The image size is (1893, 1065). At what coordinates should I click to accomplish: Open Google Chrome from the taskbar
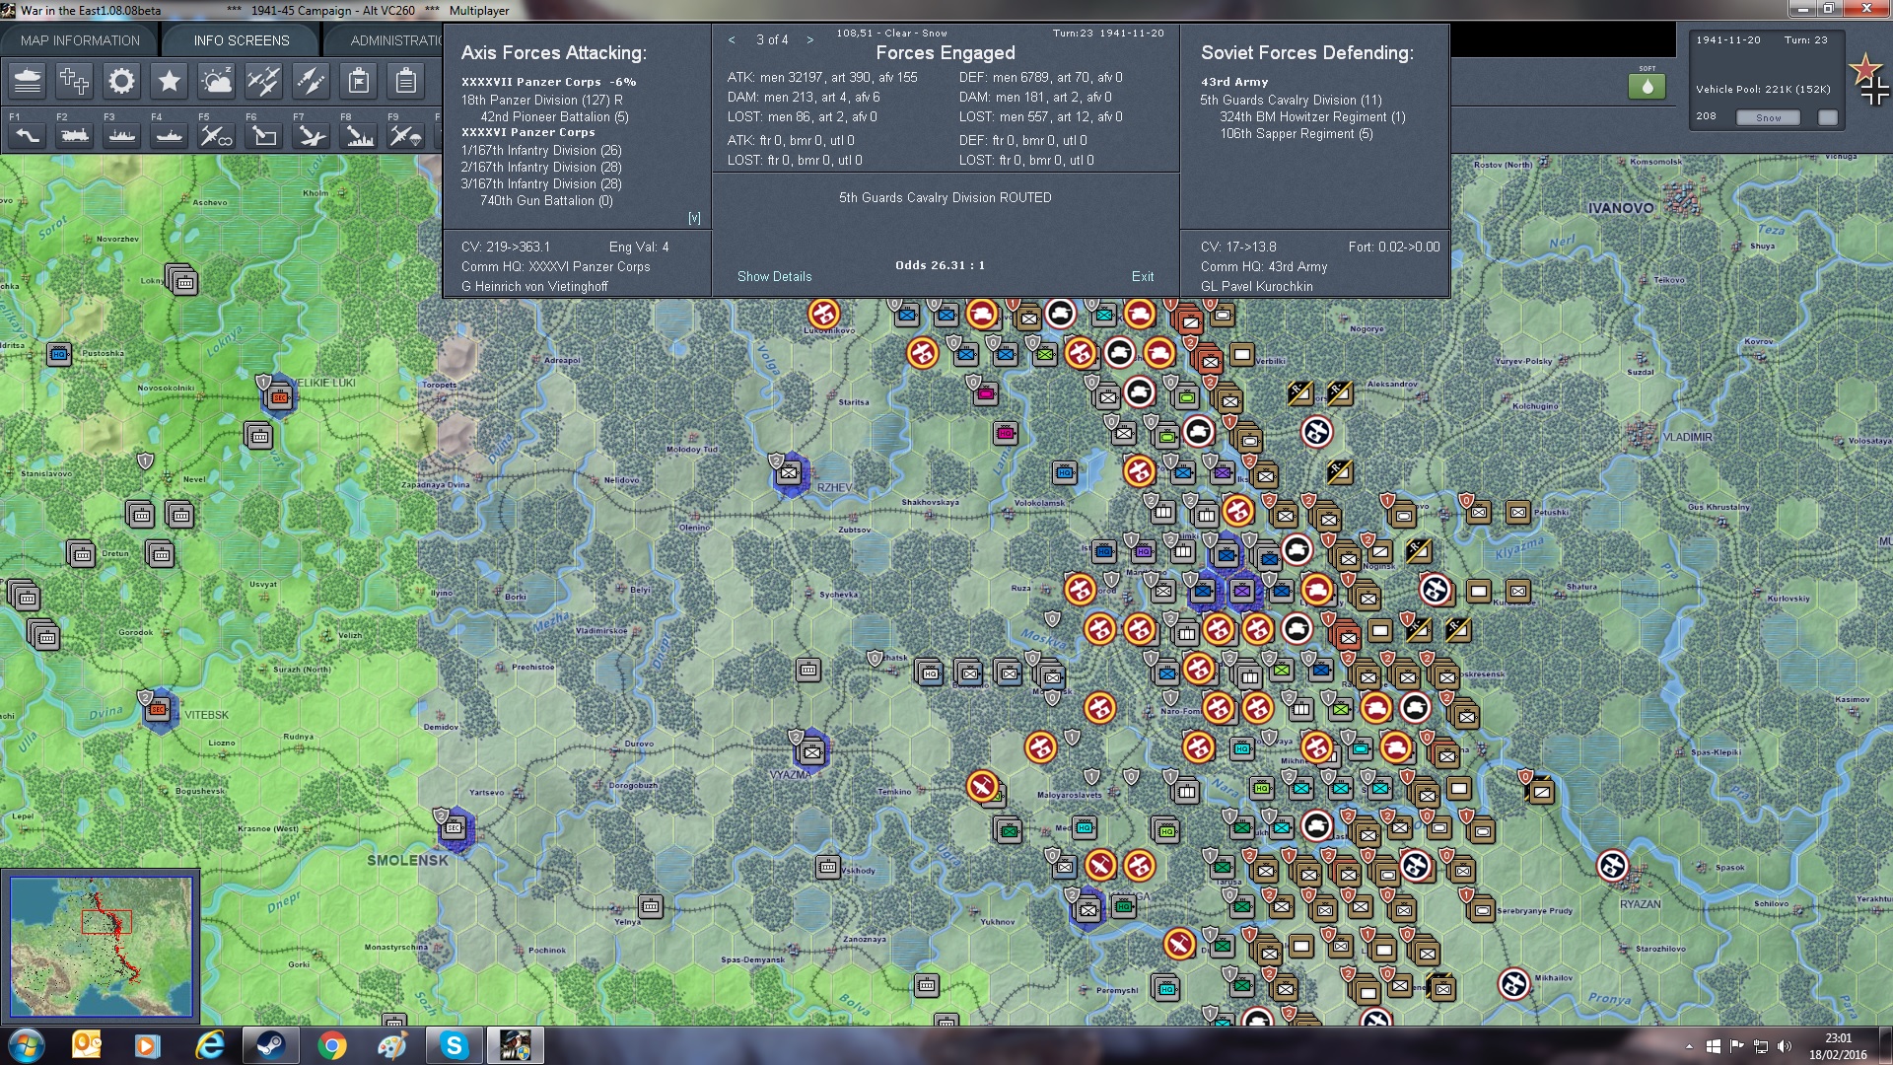332,1045
